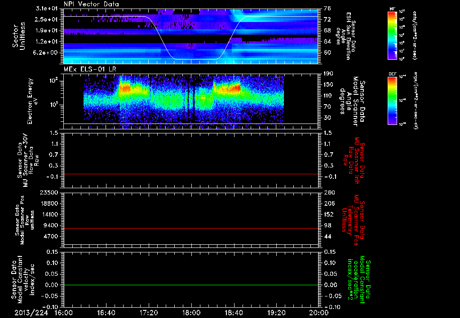The image size is (460, 318).
Task: Select the "Electron Energy eV" axis title
Action: (31, 101)
